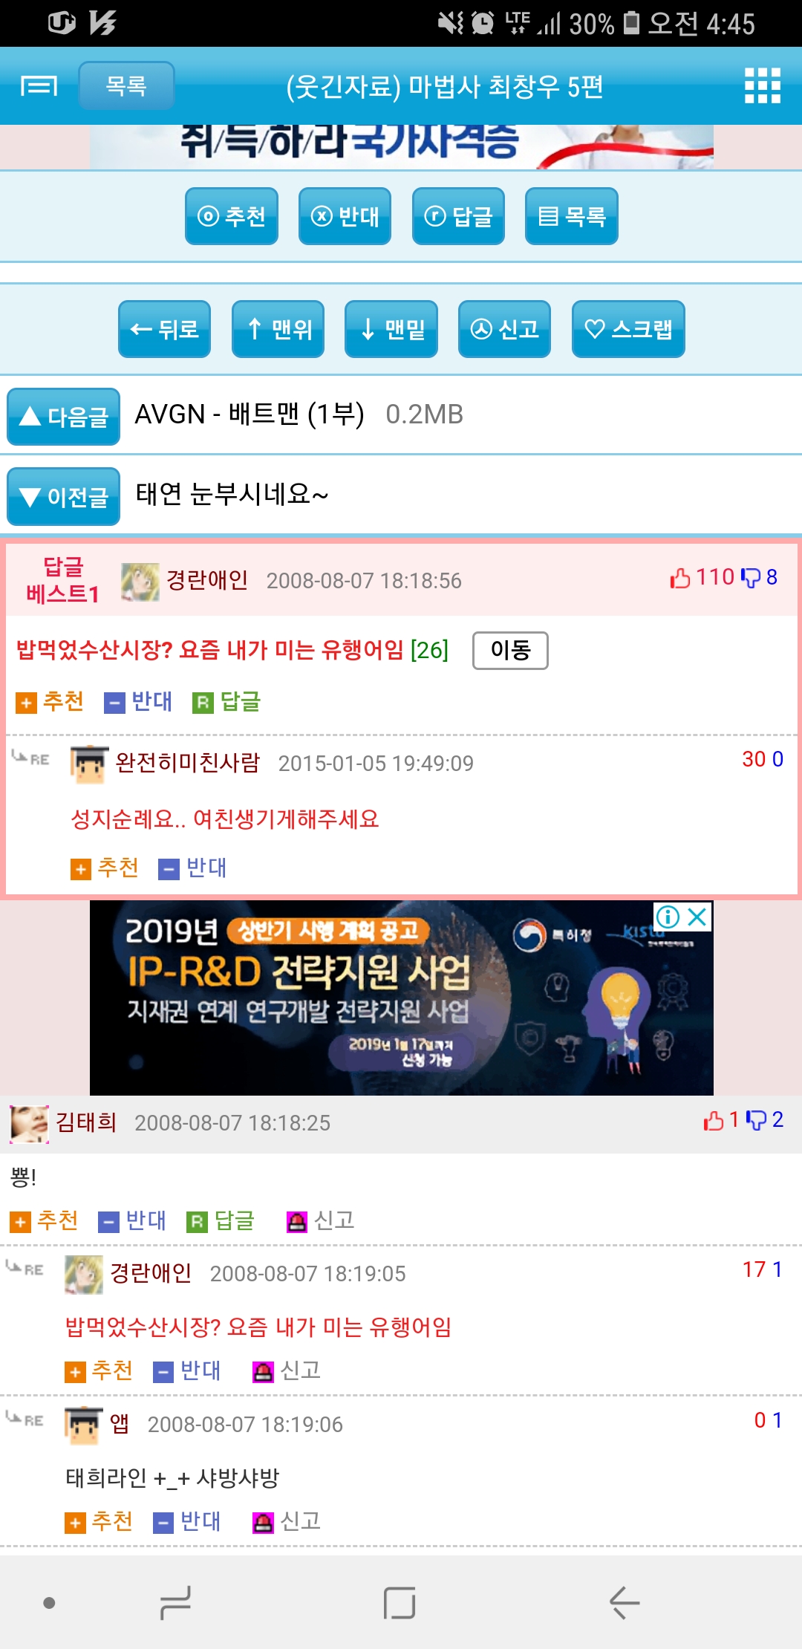Tap the ad info icon on the banner

pos(668,917)
